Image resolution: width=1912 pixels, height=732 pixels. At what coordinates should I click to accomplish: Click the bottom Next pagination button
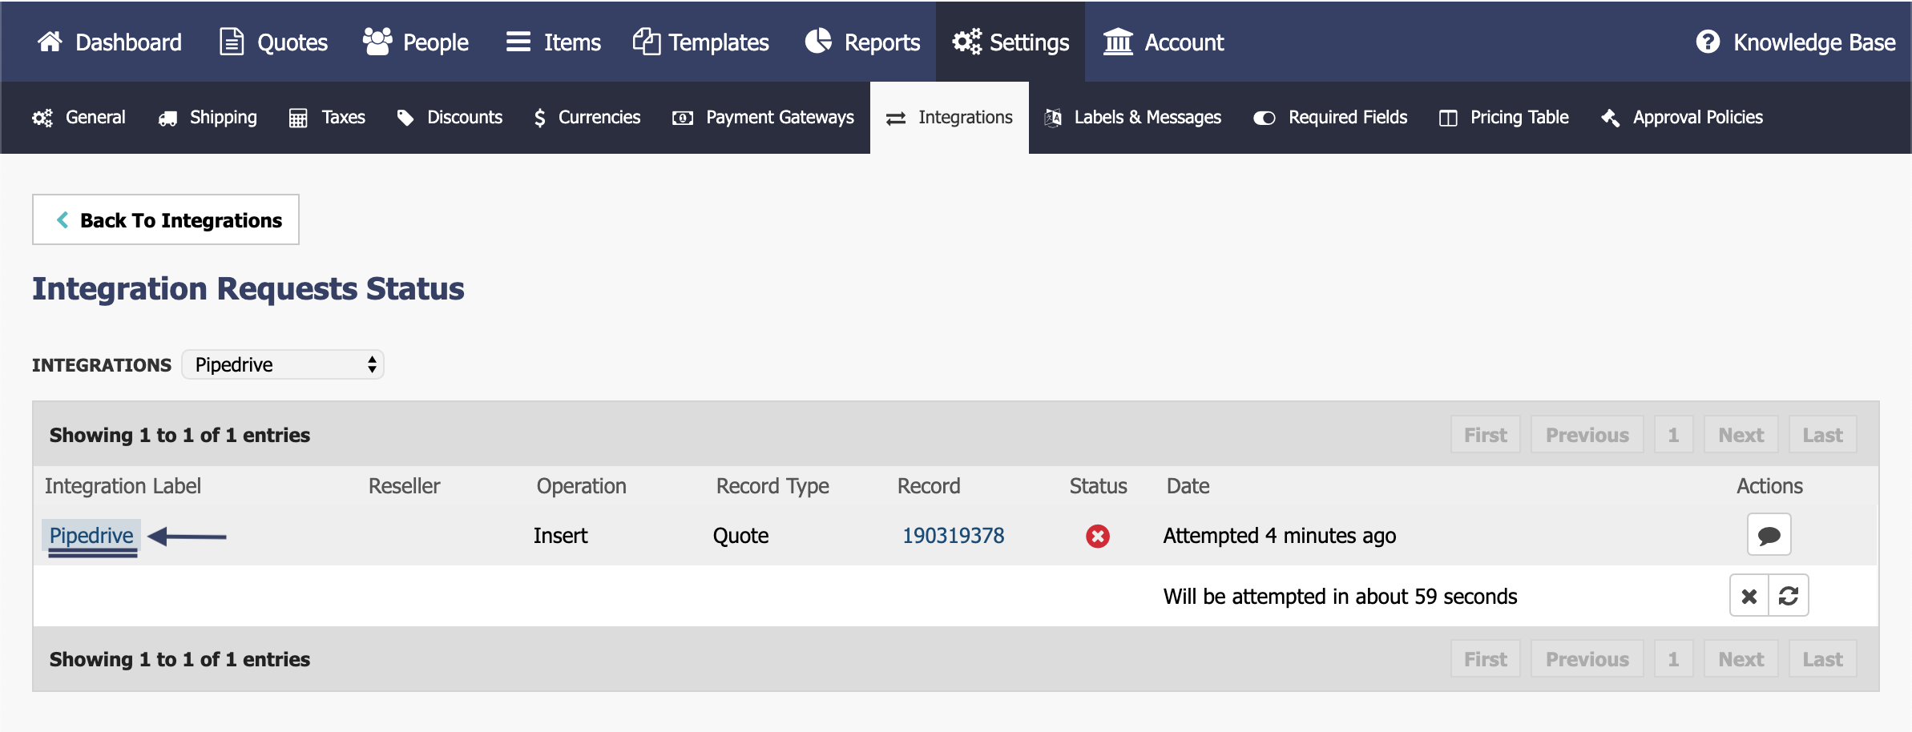pyautogui.click(x=1741, y=659)
